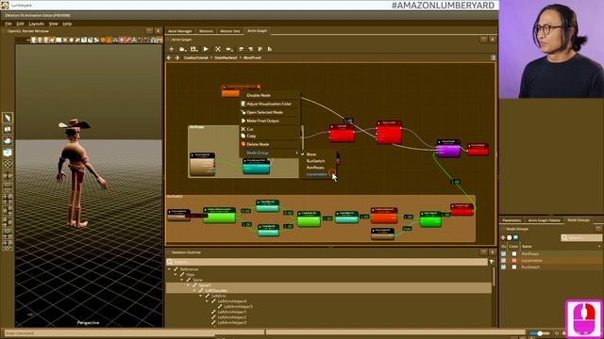Open the Help menu
The image size is (604, 339).
67,24
